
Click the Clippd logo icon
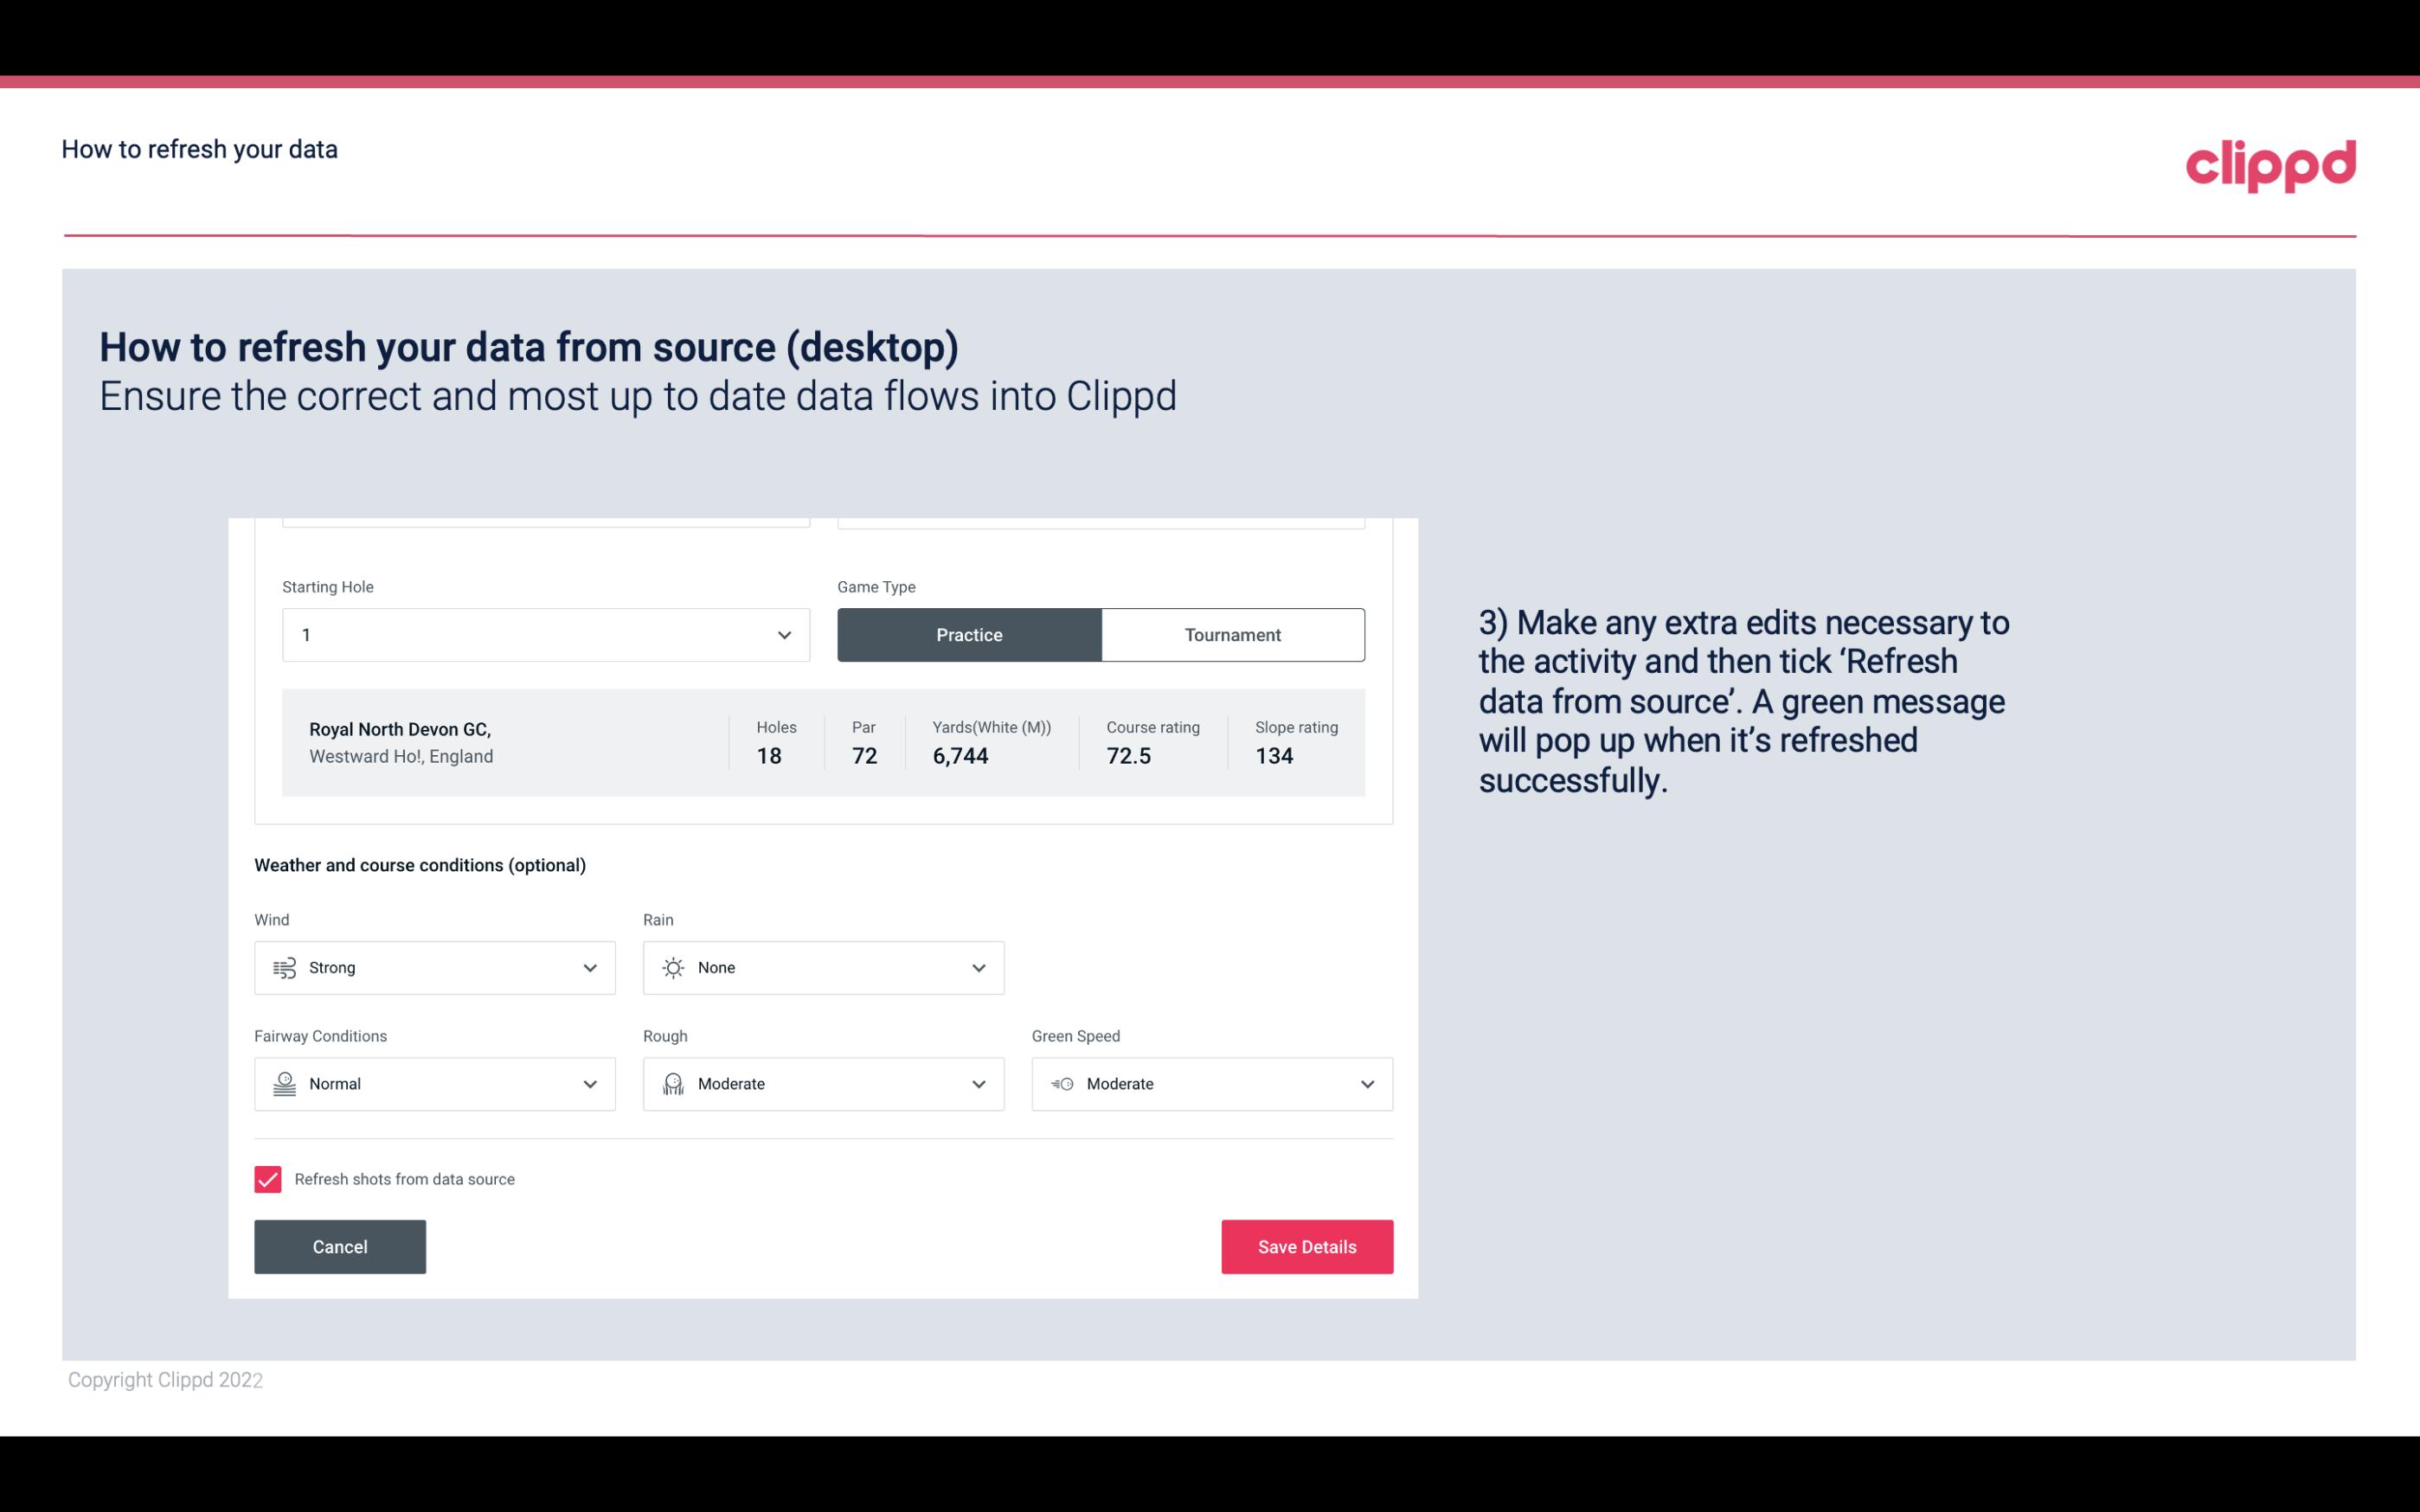click(x=2272, y=163)
